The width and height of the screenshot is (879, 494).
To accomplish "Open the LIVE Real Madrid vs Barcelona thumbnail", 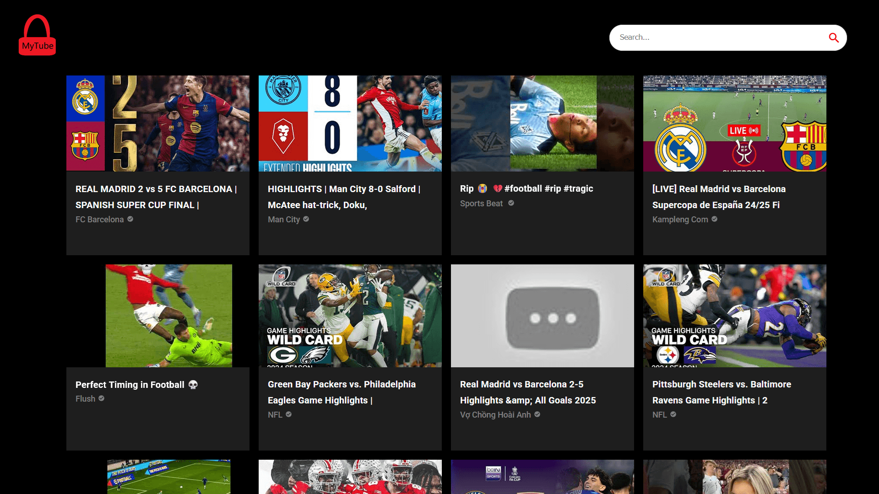I will click(735, 123).
